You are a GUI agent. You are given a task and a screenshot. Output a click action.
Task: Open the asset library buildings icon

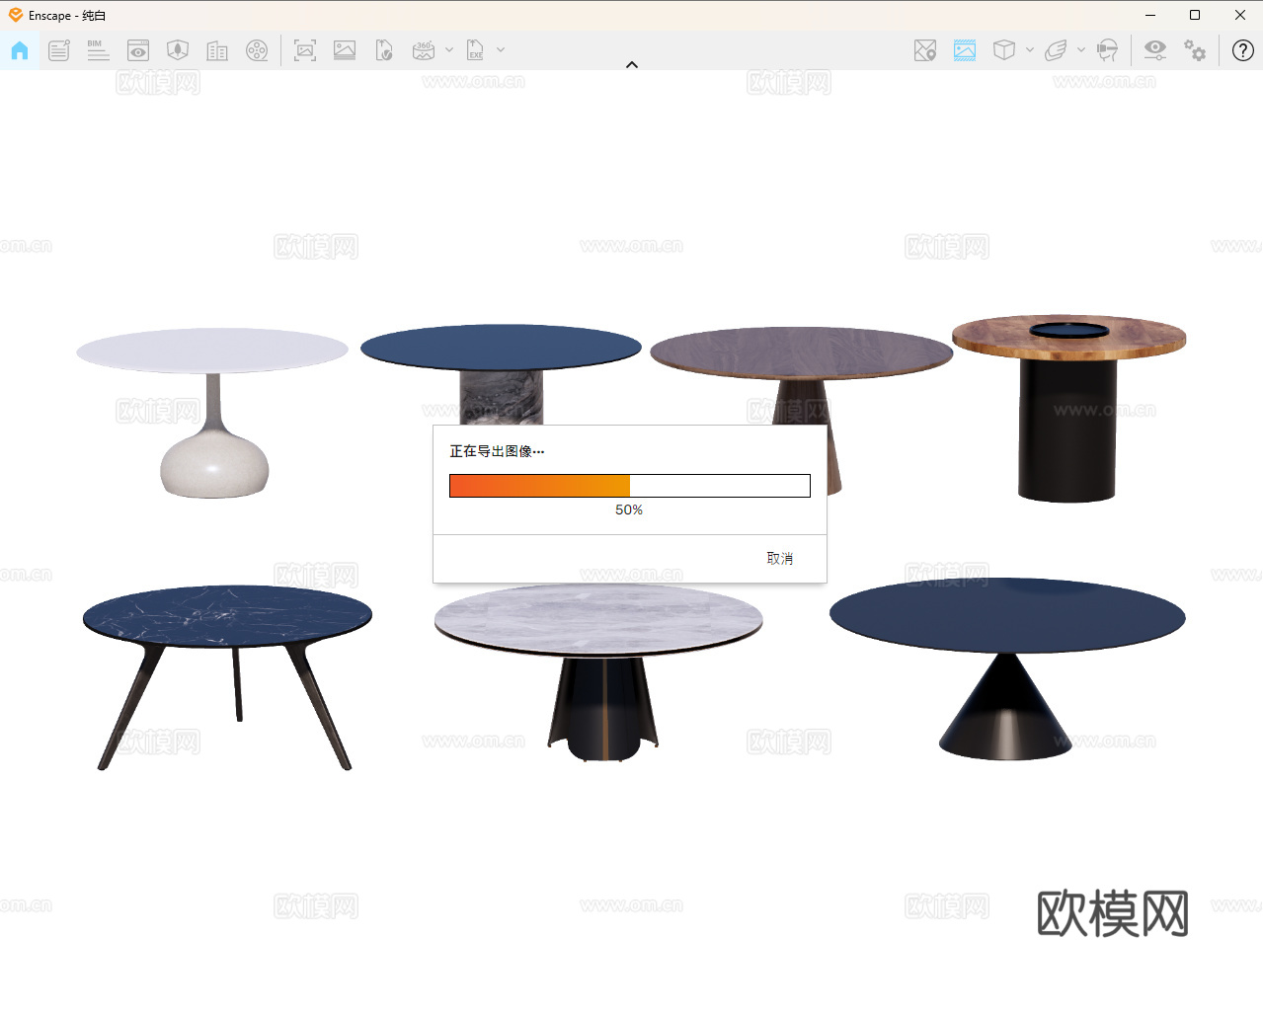(217, 50)
